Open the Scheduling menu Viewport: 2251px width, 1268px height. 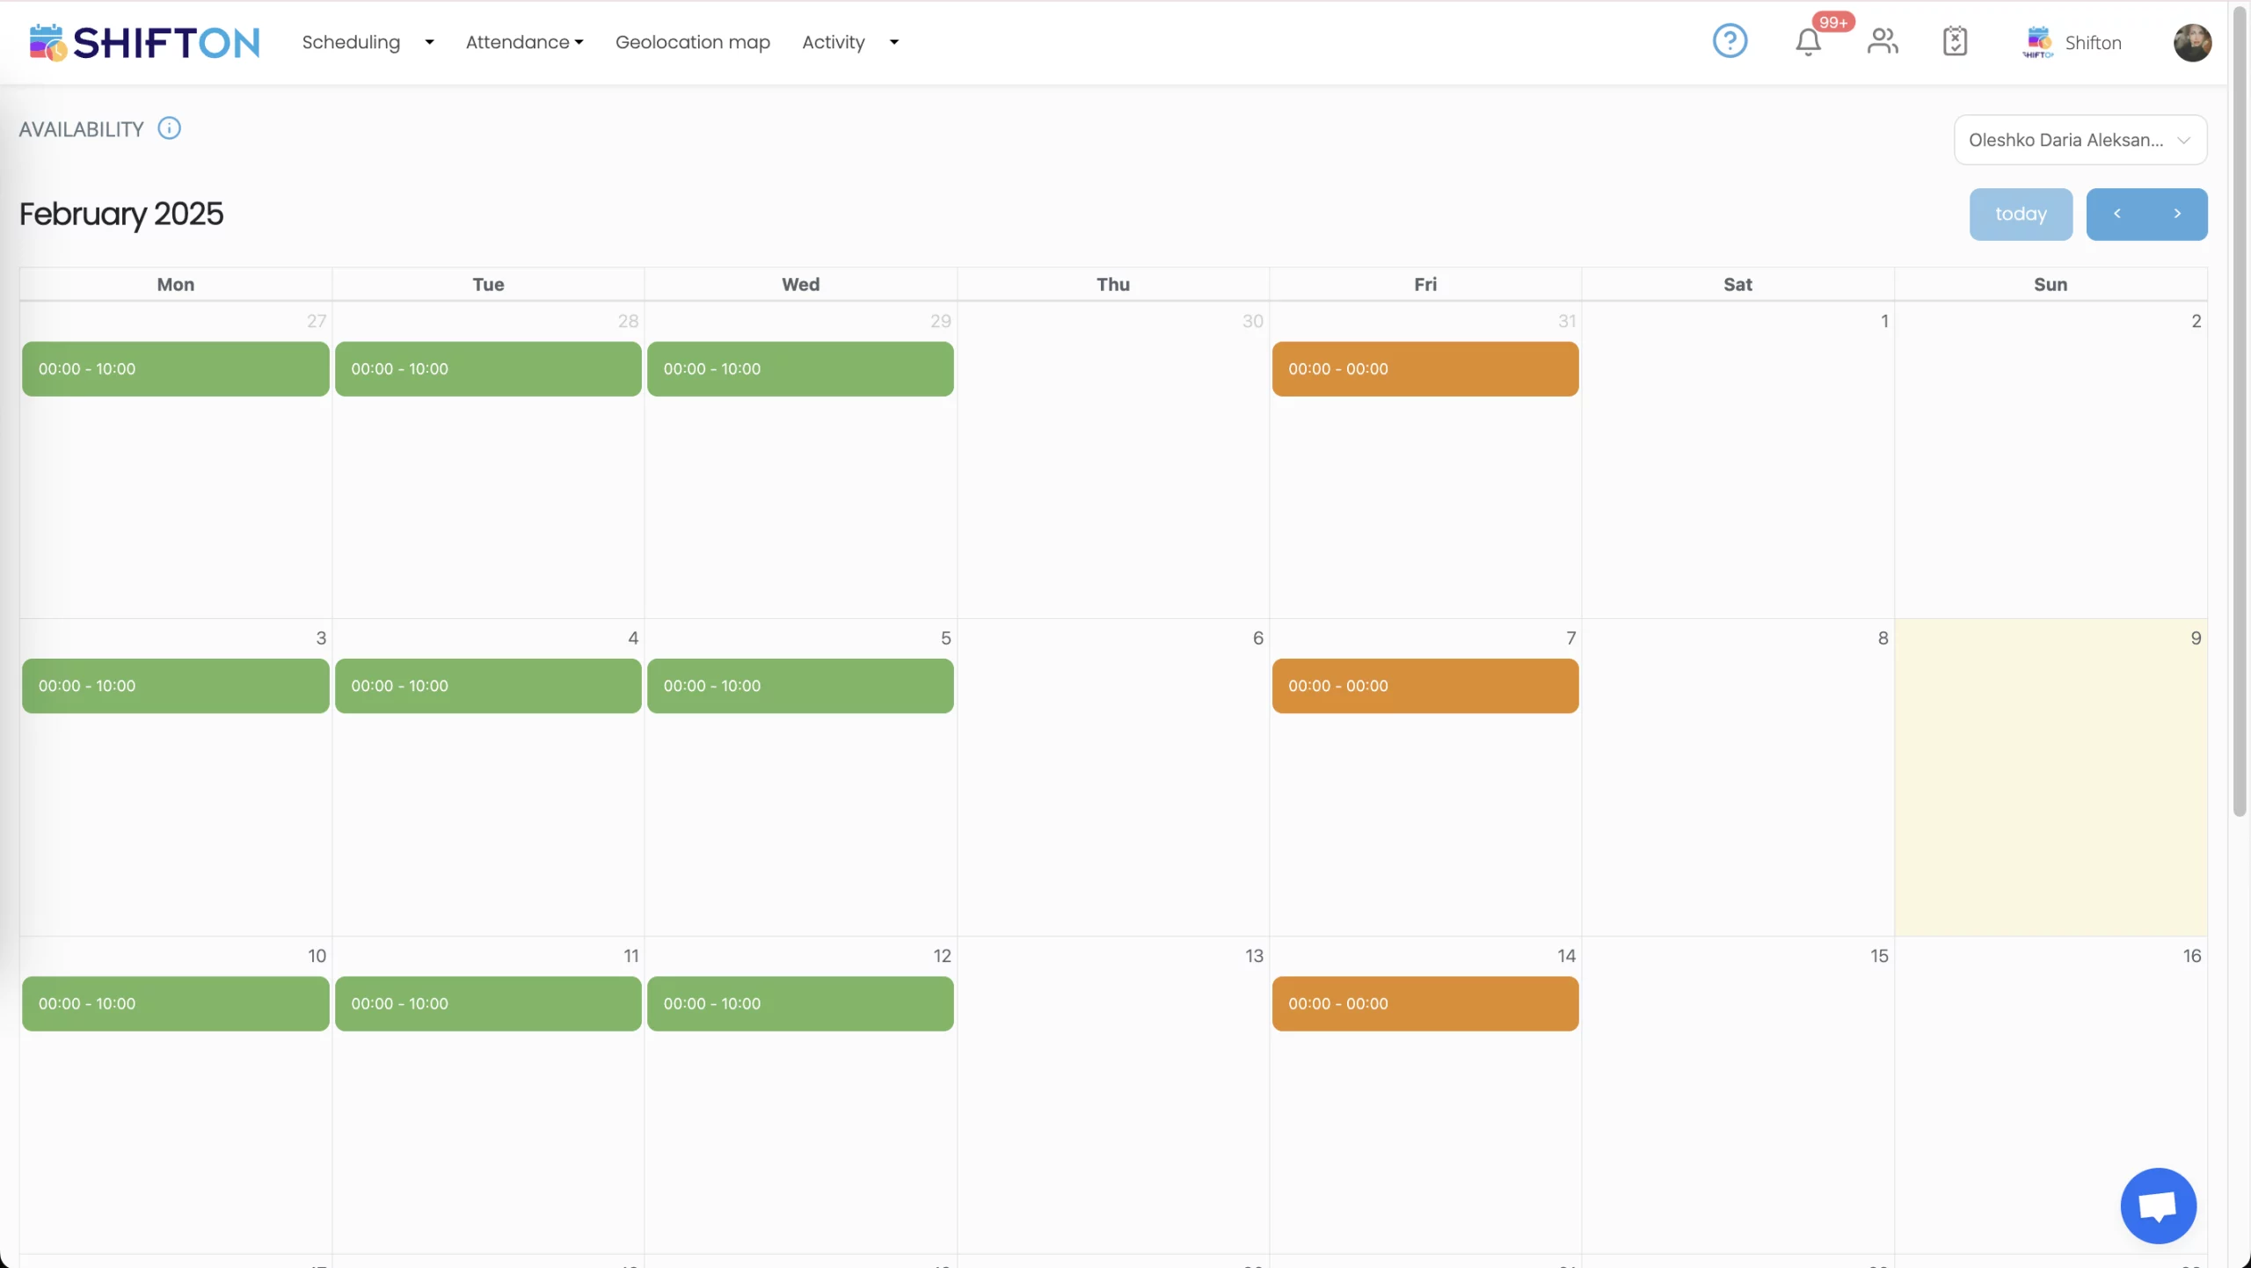(351, 42)
